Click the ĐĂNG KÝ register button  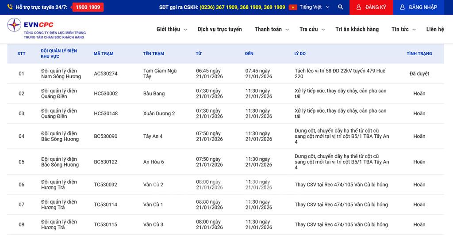pyautogui.click(x=371, y=8)
